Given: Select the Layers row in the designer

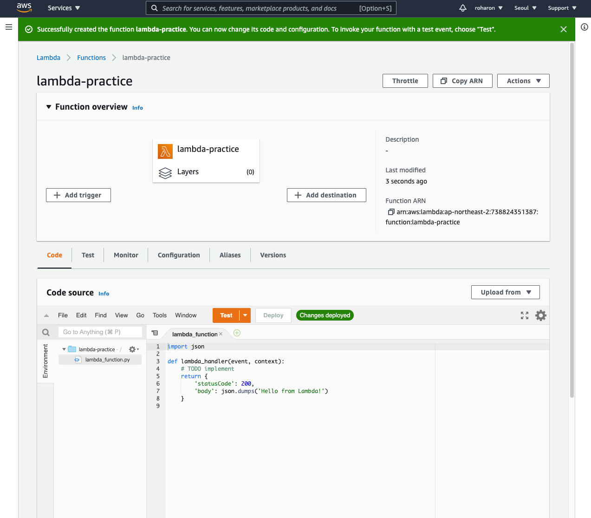Looking at the screenshot, I should click(206, 172).
